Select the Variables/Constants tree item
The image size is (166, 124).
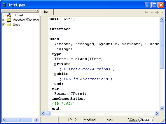point(26,20)
